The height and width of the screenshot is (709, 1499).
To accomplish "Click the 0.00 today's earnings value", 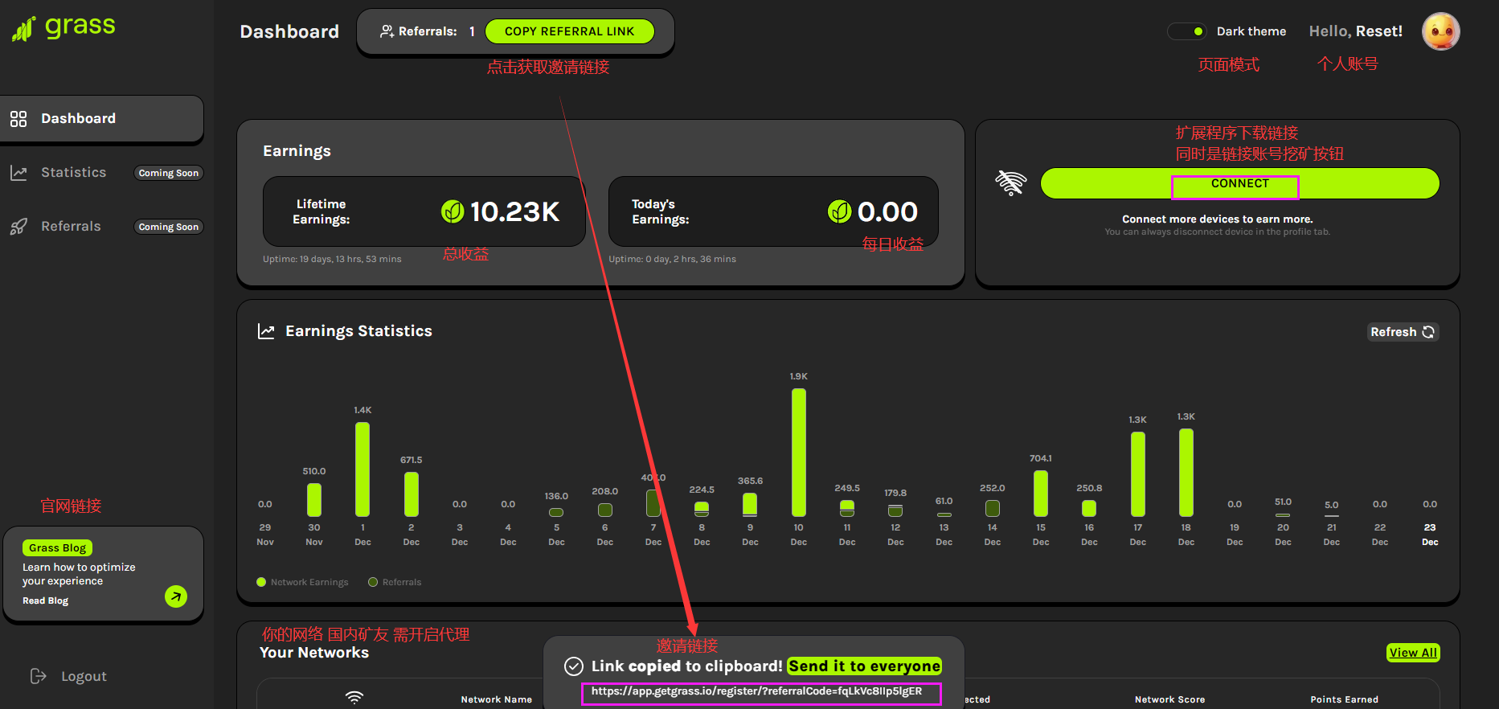I will coord(887,211).
